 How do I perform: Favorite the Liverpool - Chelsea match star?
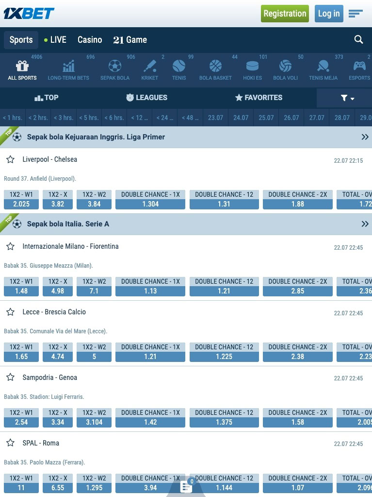tap(11, 159)
